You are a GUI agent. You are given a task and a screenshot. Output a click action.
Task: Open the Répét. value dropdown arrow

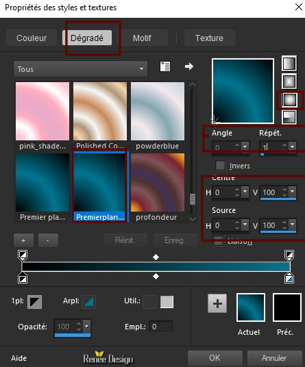[x=293, y=147]
